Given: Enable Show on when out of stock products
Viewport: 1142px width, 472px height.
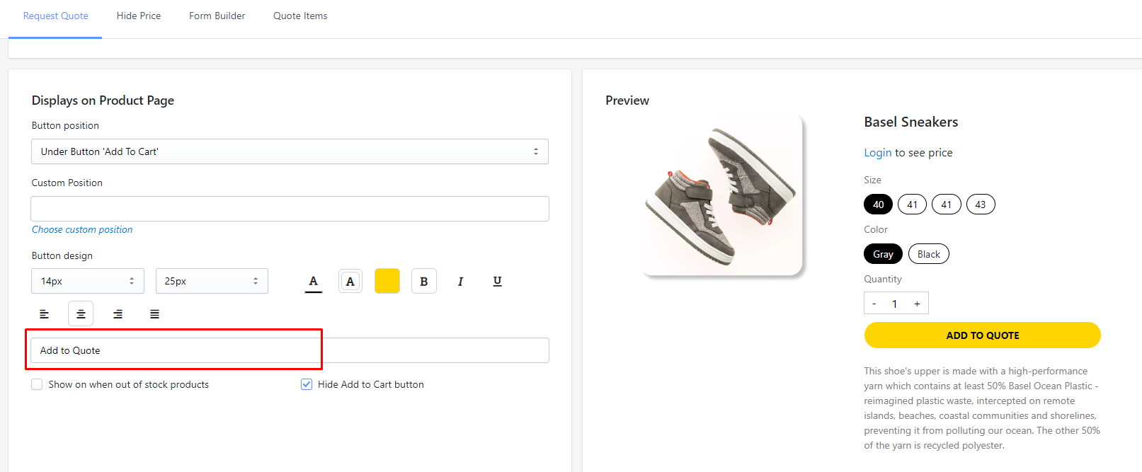Looking at the screenshot, I should pos(37,384).
